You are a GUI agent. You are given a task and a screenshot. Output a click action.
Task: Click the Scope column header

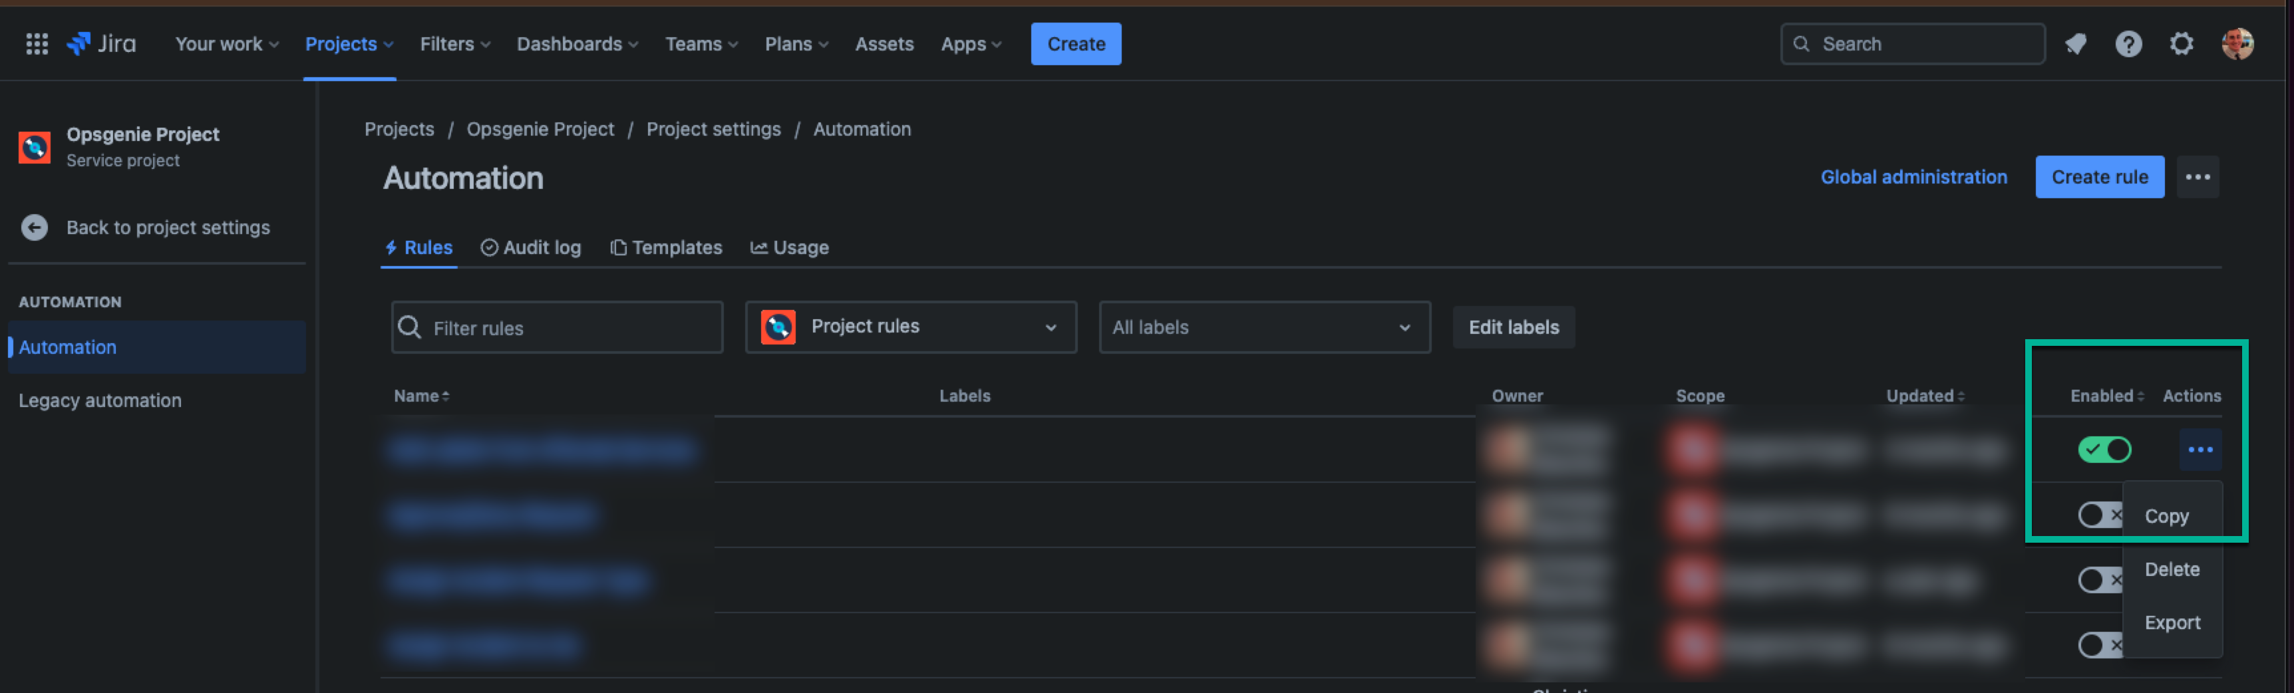1700,396
